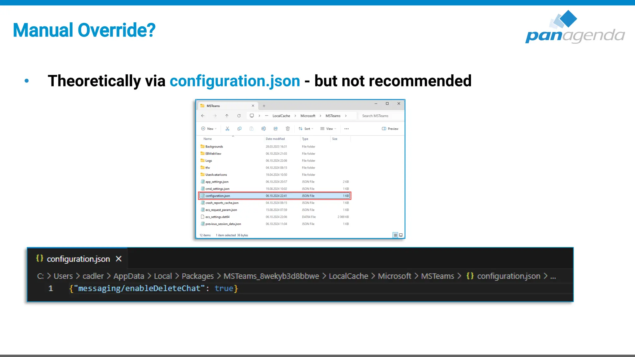
Task: Click Local in editor breadcrumb
Action: click(x=163, y=276)
